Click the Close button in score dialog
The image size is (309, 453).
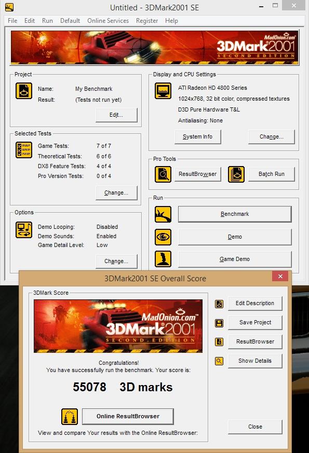255,427
